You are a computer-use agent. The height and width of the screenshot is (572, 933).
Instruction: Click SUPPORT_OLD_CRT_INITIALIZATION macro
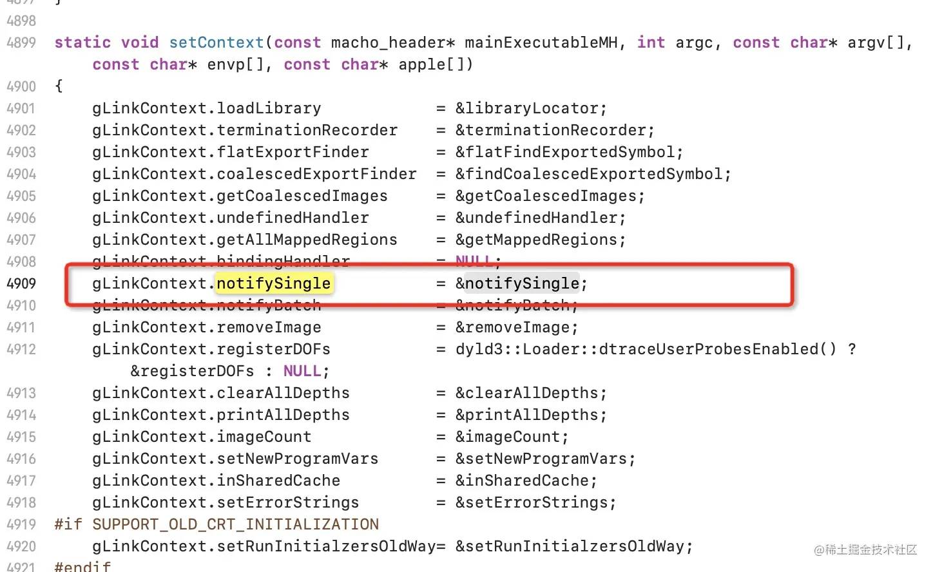click(x=235, y=524)
